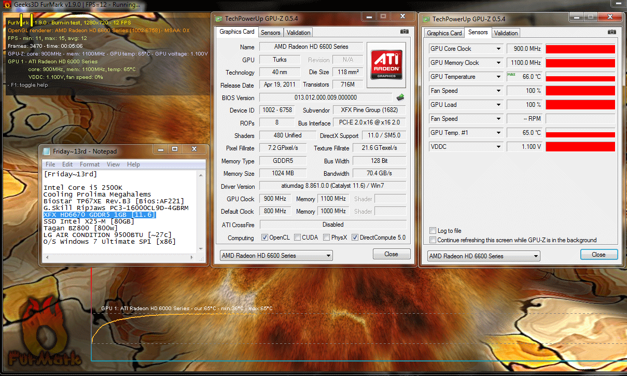Click the GPU-Z title bar icon in the Sensors window
This screenshot has width=627, height=376.
point(426,19)
